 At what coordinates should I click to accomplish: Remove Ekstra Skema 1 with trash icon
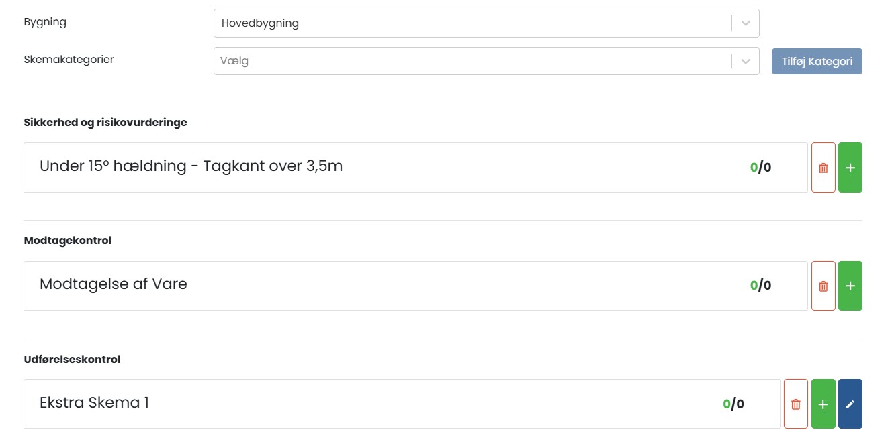click(x=796, y=404)
